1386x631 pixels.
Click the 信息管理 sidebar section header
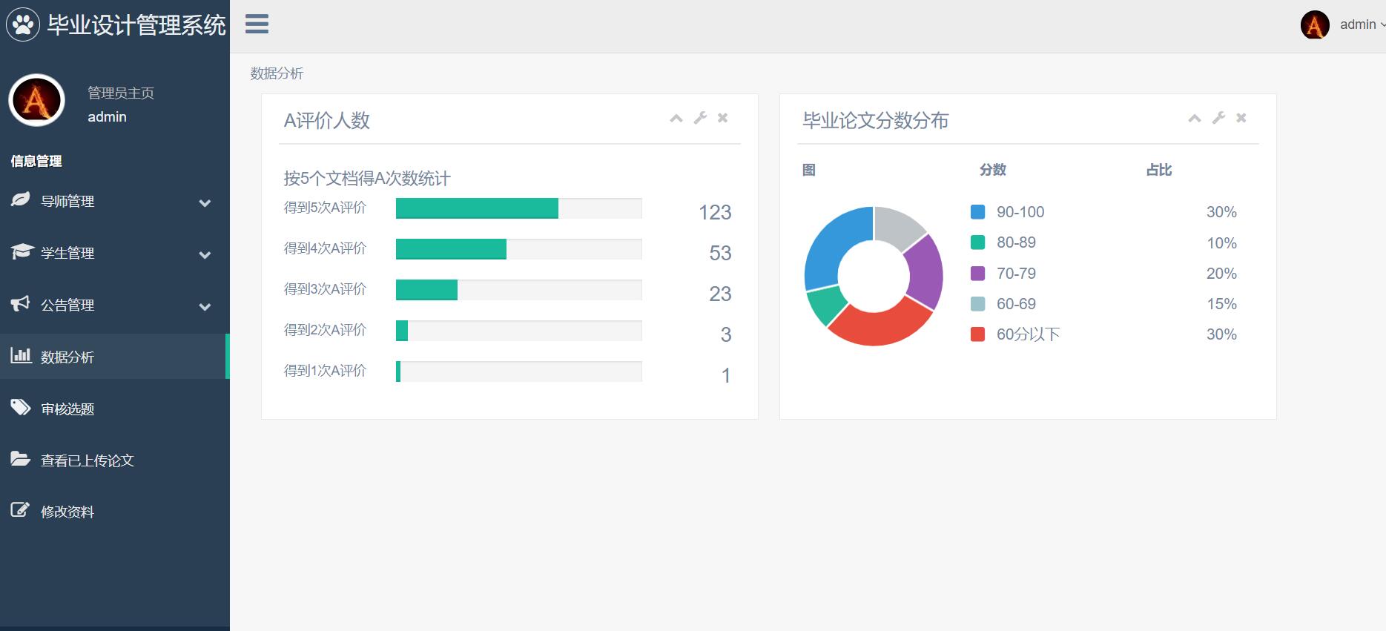coord(36,161)
